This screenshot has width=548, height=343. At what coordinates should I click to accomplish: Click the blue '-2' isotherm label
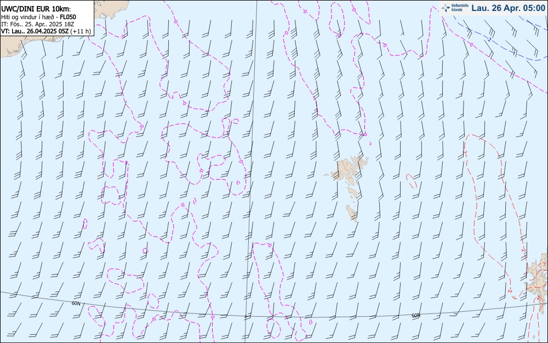pos(489,40)
